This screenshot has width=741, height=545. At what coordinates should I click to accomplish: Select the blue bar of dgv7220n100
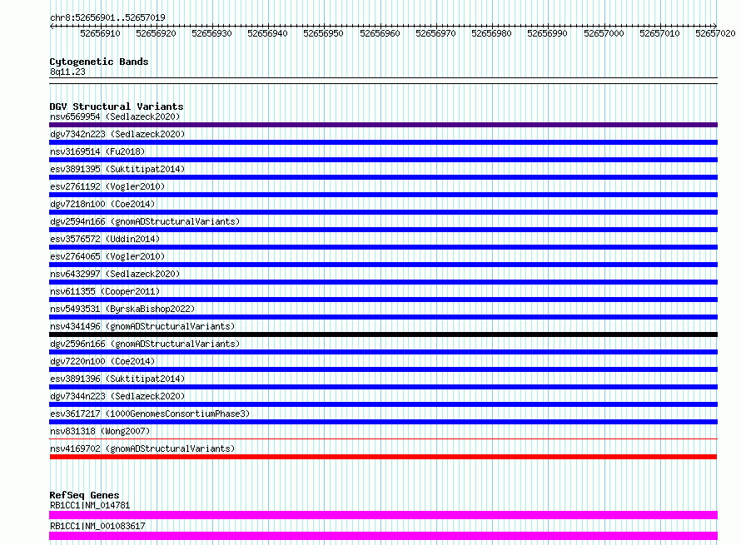pos(383,369)
